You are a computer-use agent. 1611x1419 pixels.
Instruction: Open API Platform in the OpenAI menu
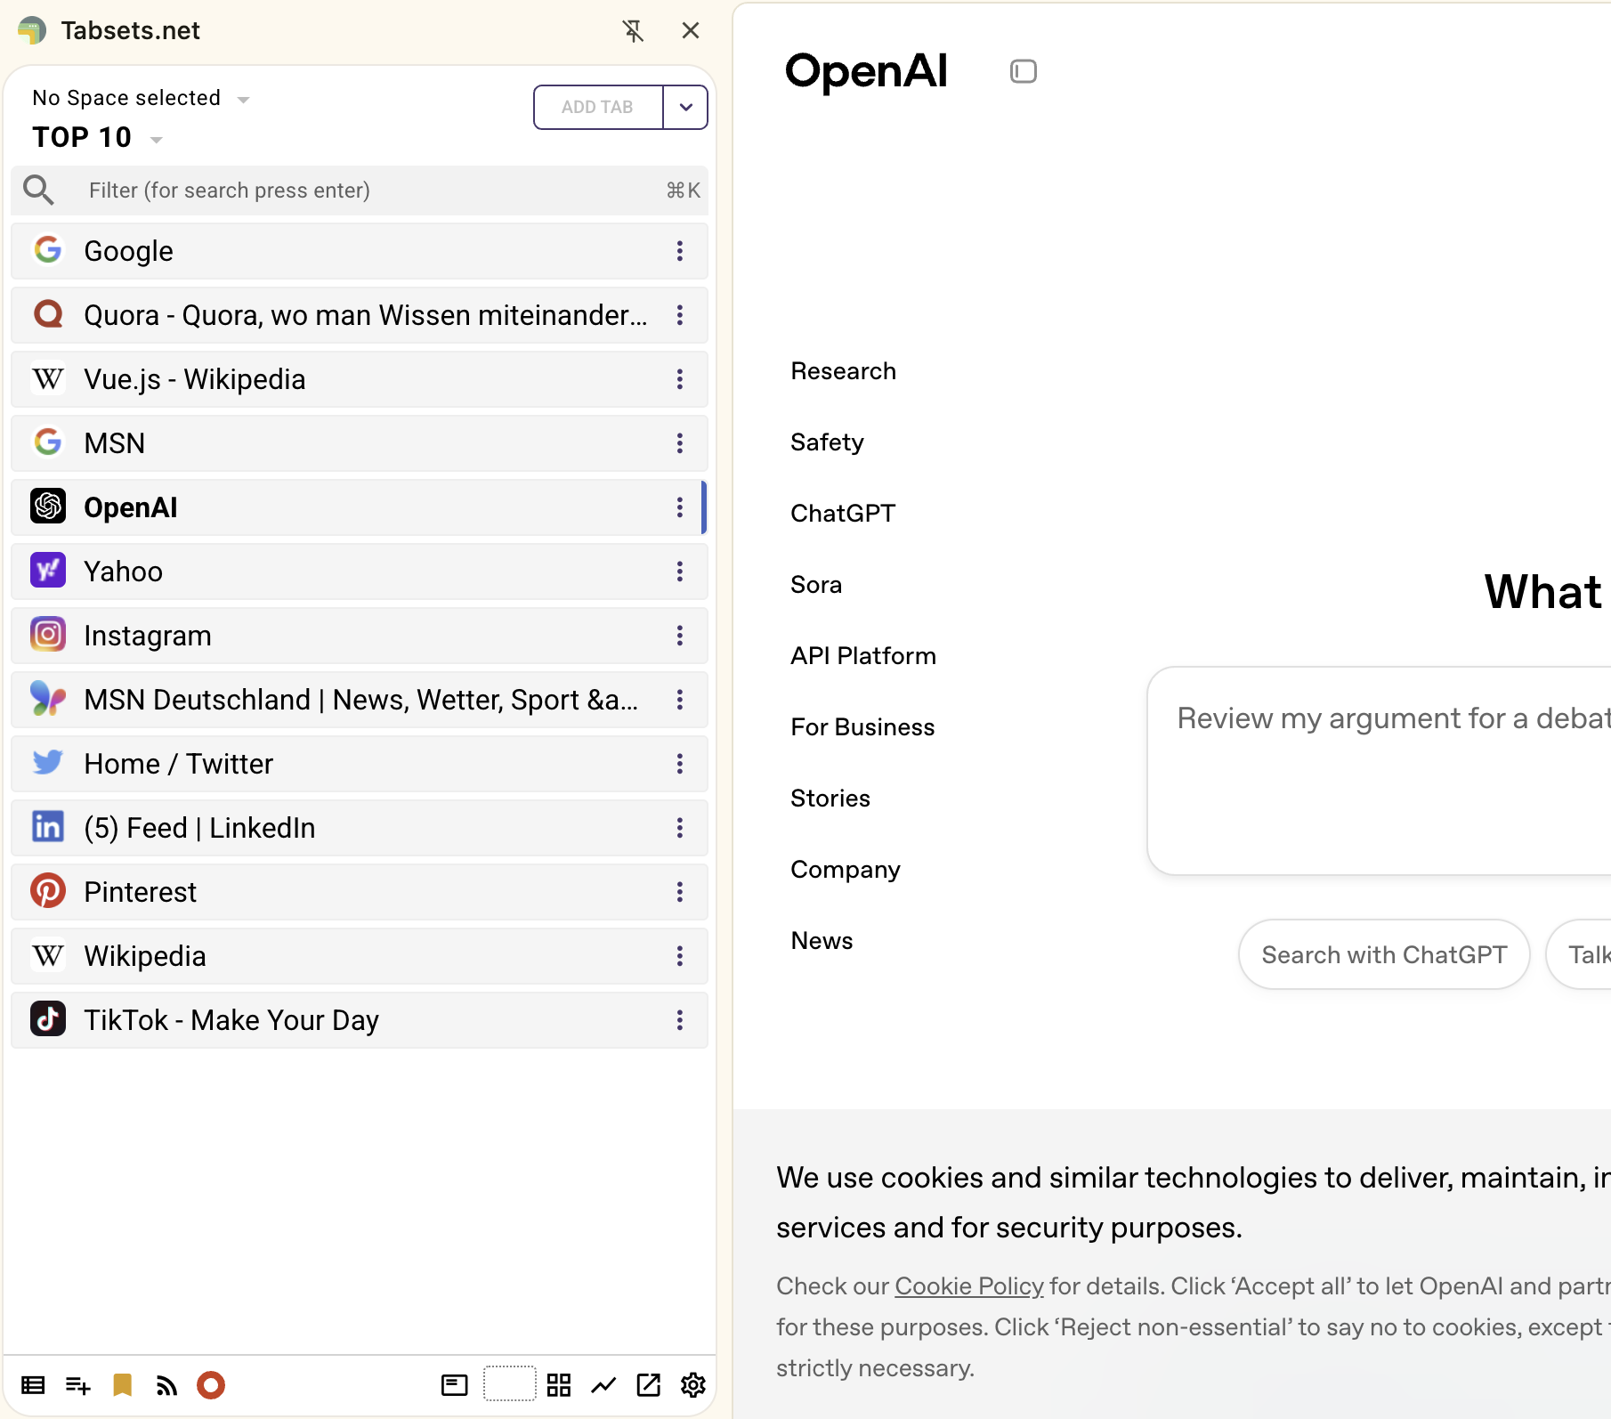[863, 656]
